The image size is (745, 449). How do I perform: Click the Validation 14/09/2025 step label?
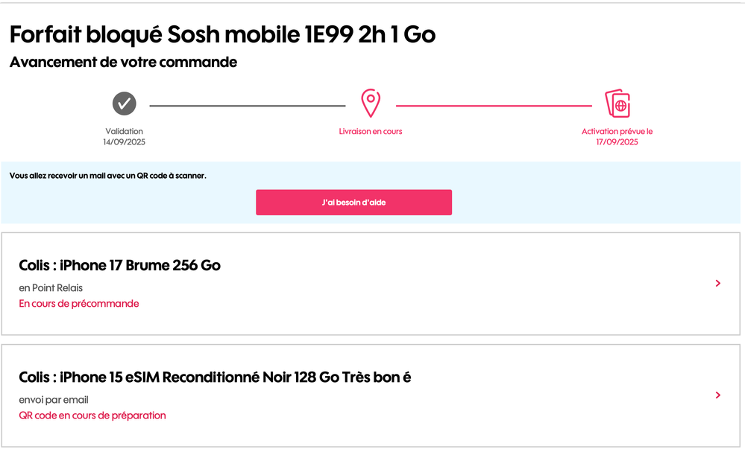[x=125, y=136]
